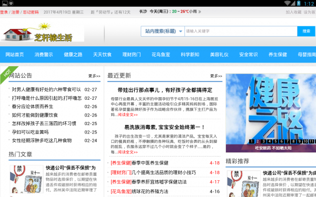
Task: Select slide 9 in banner pagination
Action: point(300,141)
